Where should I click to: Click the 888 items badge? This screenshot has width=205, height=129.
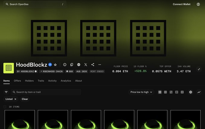click(69, 71)
